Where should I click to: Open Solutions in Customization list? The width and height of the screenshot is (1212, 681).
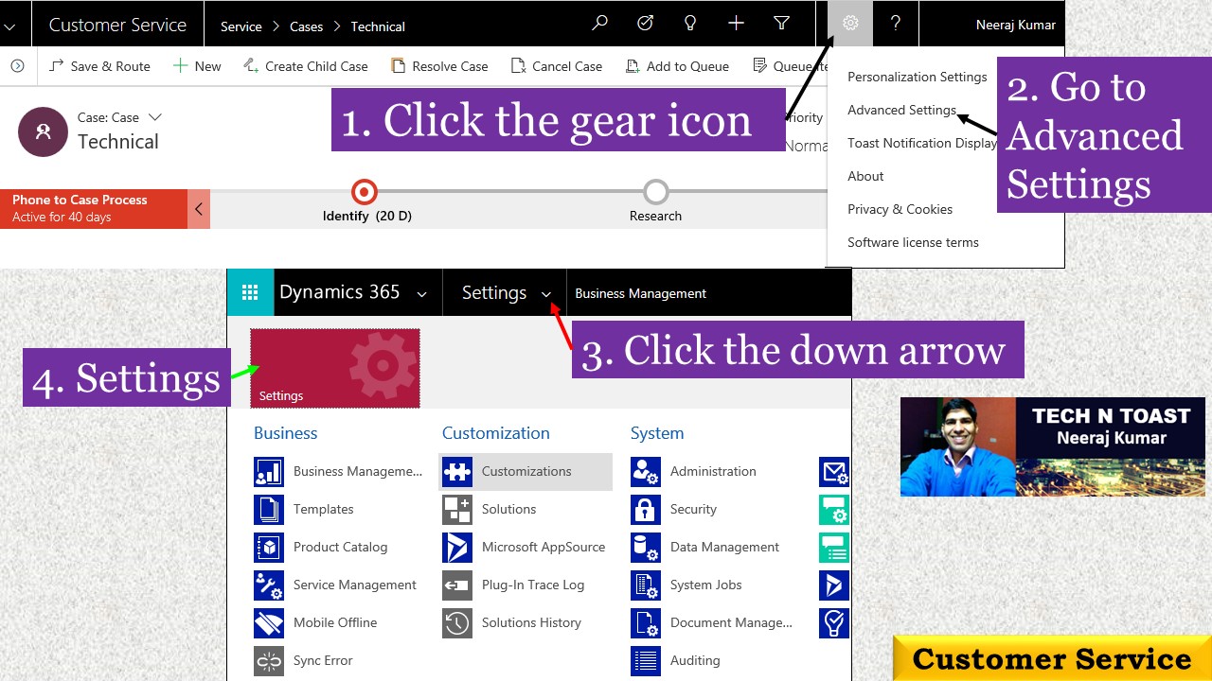(x=490, y=509)
